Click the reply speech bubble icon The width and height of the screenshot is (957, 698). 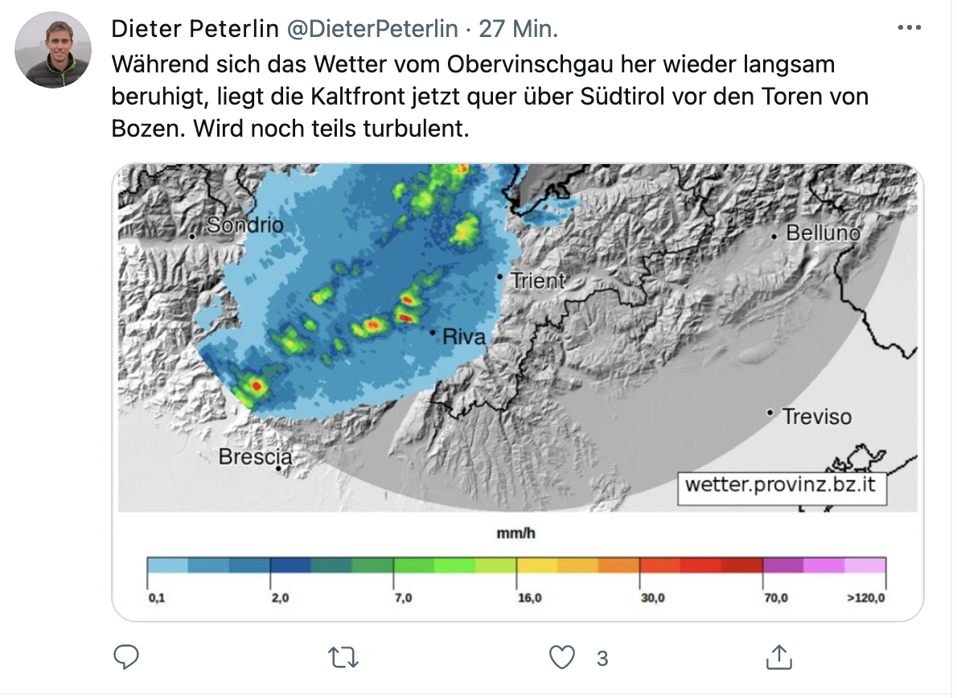(x=126, y=657)
